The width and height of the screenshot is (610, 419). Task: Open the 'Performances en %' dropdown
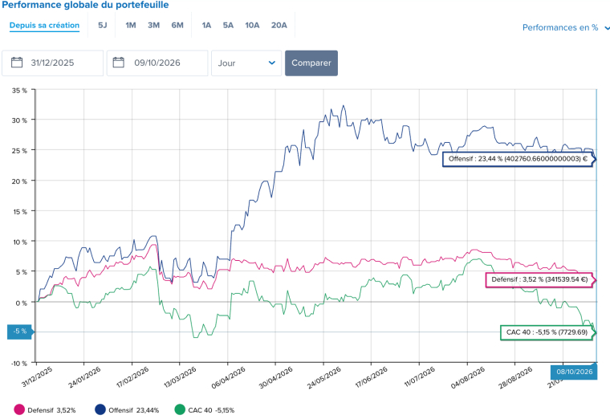pos(566,27)
